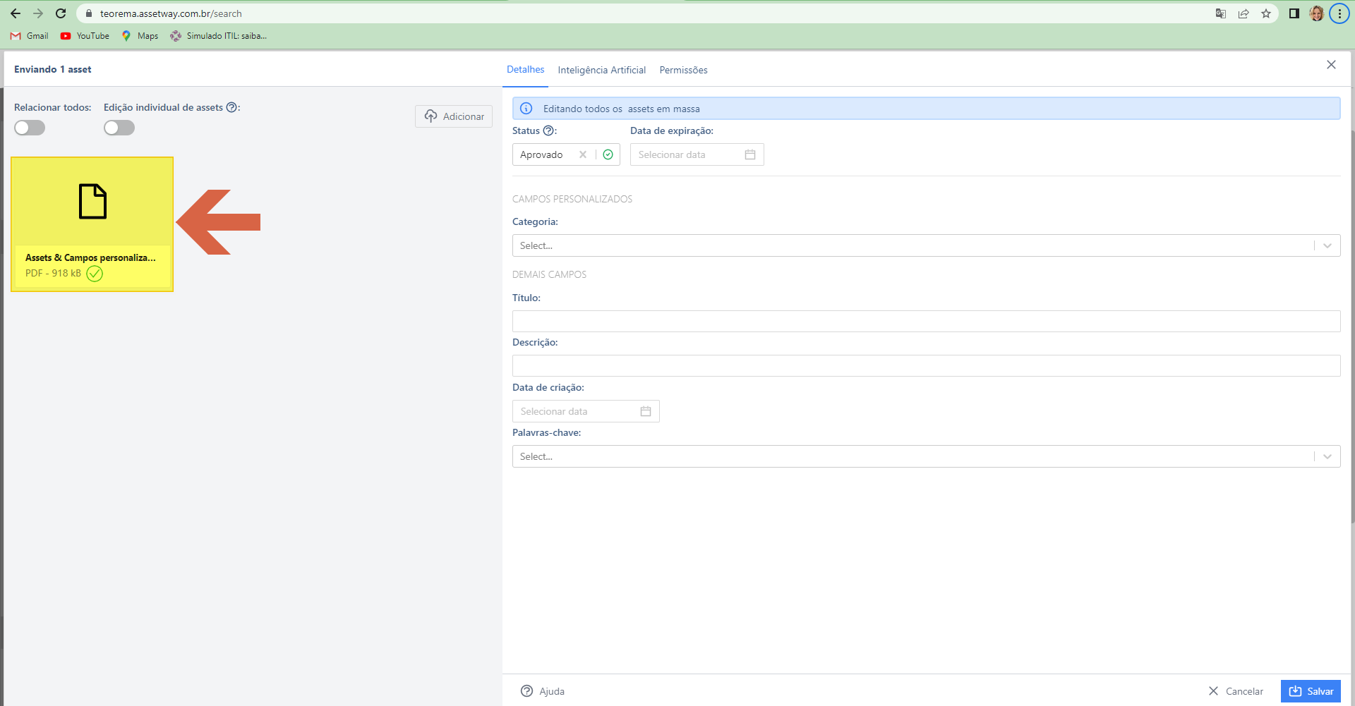Click the Data de criação date field

[x=586, y=411]
